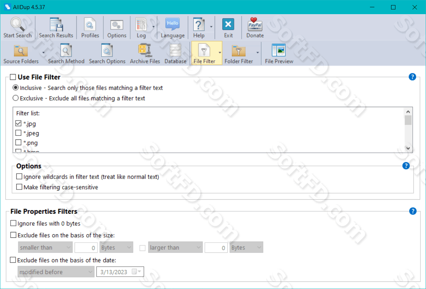Open the Log toolbar icon
This screenshot has width=426, height=289.
[x=141, y=24]
